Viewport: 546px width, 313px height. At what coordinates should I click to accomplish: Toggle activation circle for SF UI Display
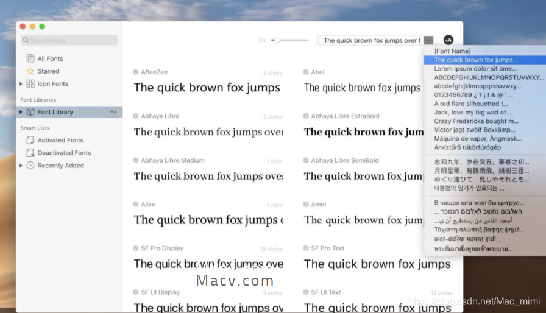point(136,292)
